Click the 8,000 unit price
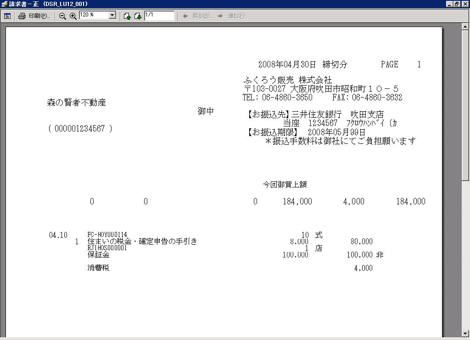Viewport: 470px width, 340px height. point(299,241)
